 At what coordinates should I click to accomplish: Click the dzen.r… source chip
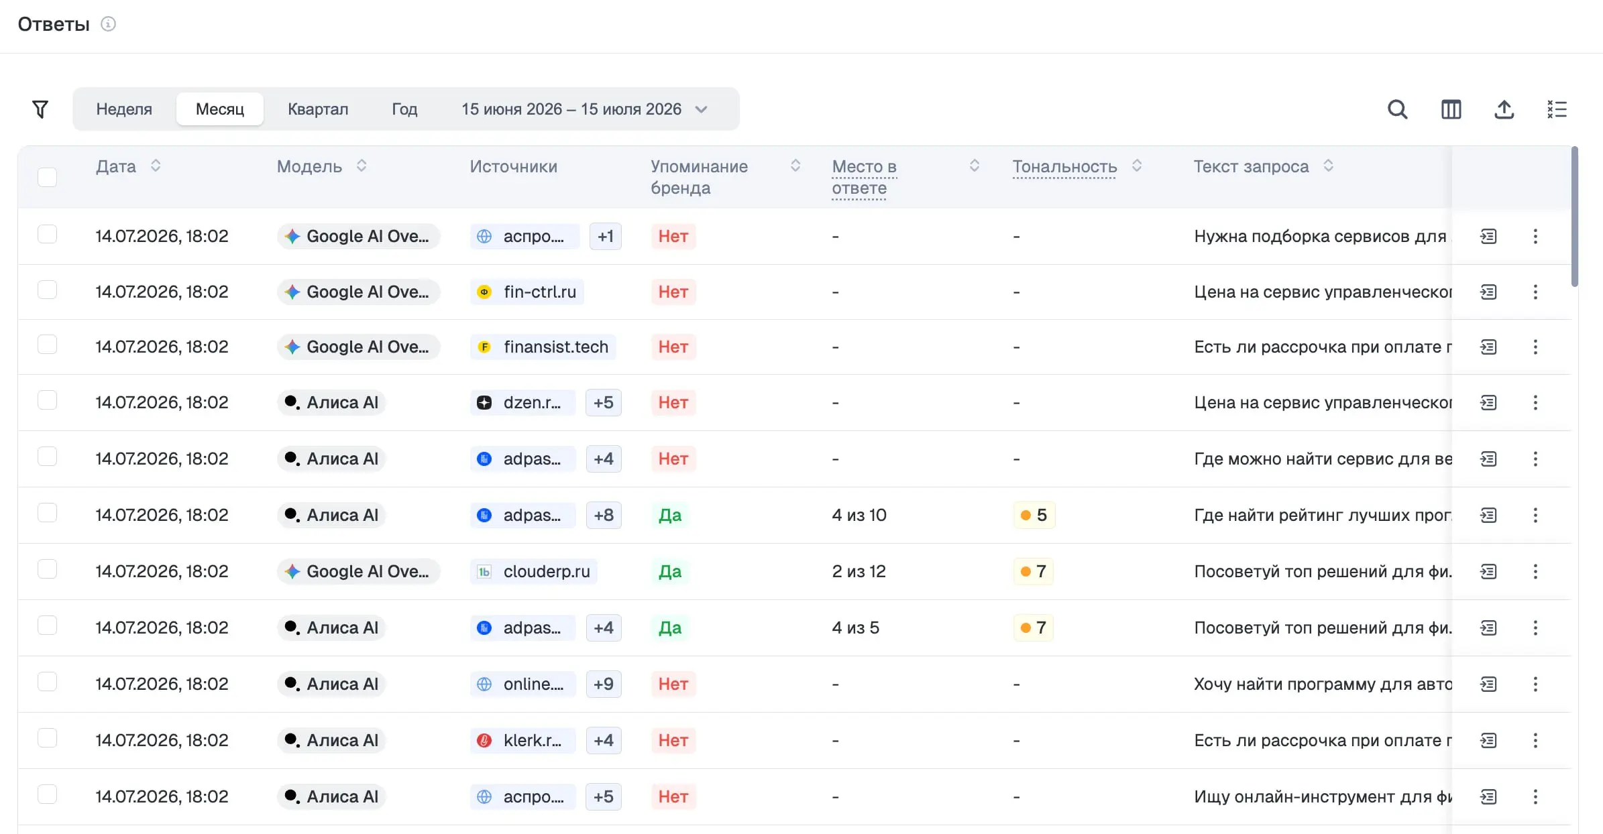pos(522,402)
